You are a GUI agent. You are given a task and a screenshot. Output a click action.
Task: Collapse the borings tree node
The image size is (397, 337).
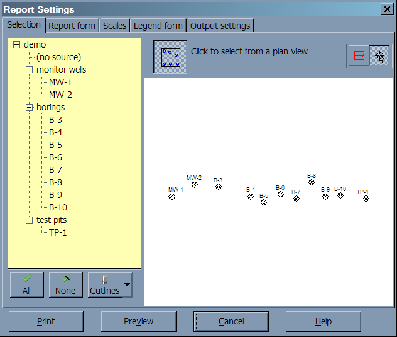coord(29,107)
